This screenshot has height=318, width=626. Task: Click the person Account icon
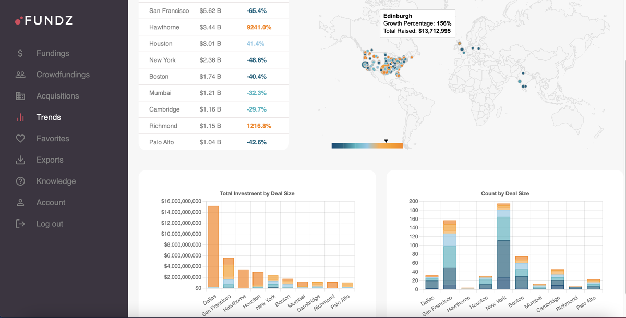pos(20,203)
